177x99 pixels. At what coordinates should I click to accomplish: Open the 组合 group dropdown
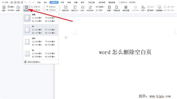pos(150,7)
